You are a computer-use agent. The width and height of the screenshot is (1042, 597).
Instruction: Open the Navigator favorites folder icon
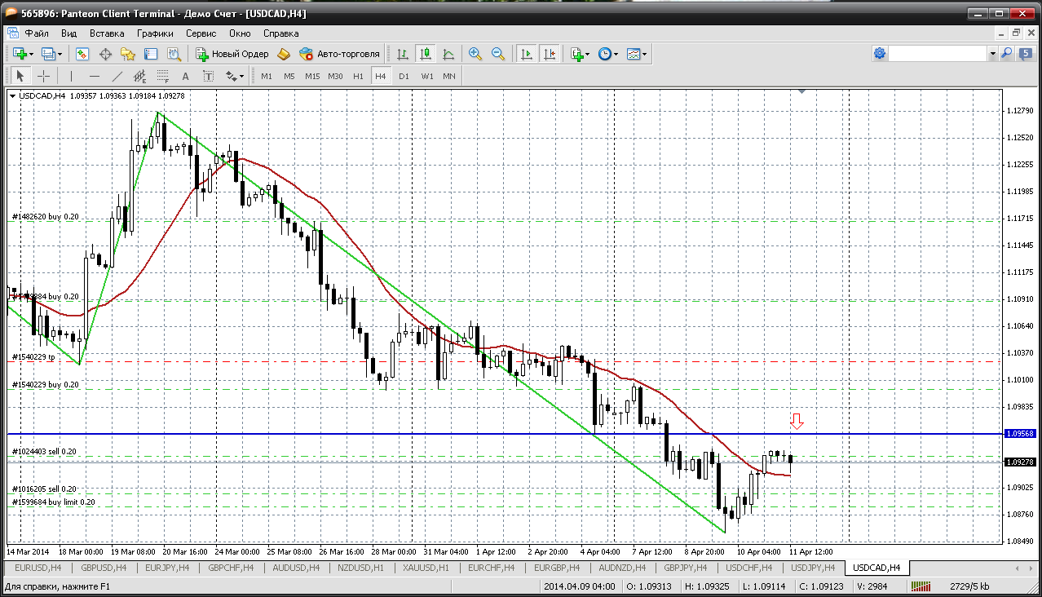click(128, 54)
